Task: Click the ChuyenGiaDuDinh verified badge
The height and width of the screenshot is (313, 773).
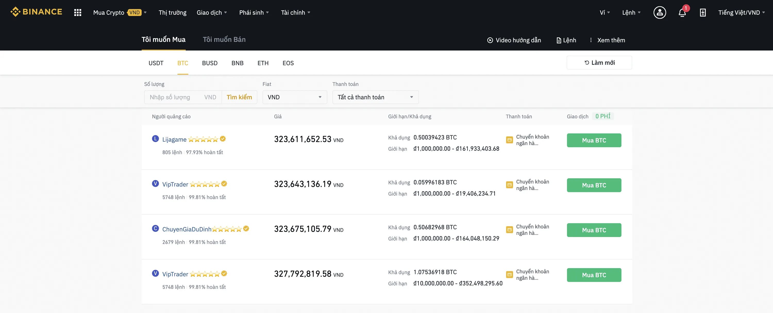Action: pos(246,229)
